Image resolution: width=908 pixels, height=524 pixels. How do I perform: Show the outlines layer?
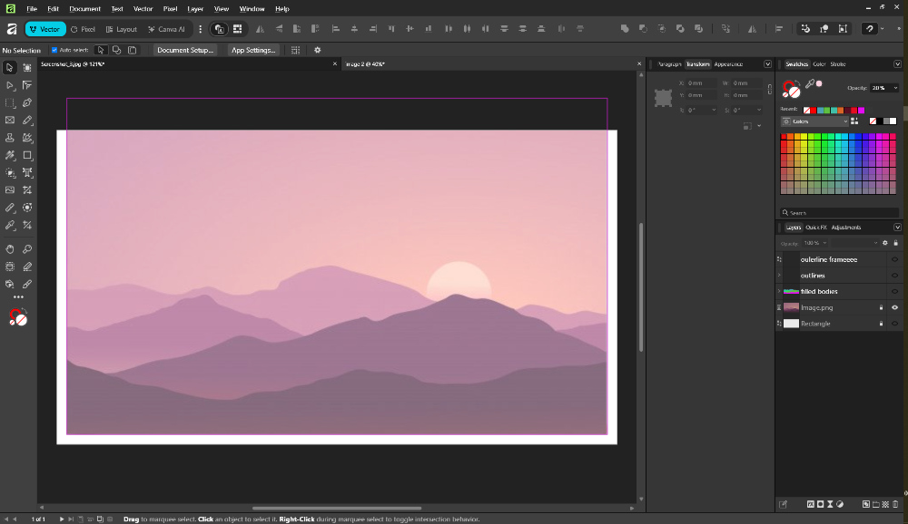tap(894, 276)
